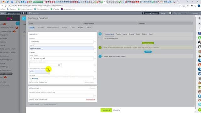Click the help question mark icon in the right sidebar
The height and width of the screenshot is (113, 201).
tap(199, 18)
